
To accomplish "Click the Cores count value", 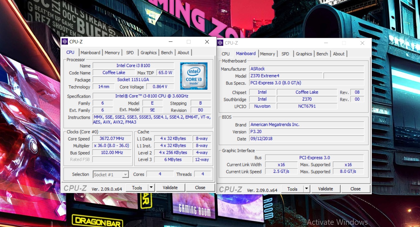I will 160,174.
